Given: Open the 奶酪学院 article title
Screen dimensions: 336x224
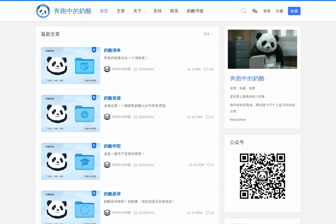Looking at the screenshot, I should click(112, 146).
